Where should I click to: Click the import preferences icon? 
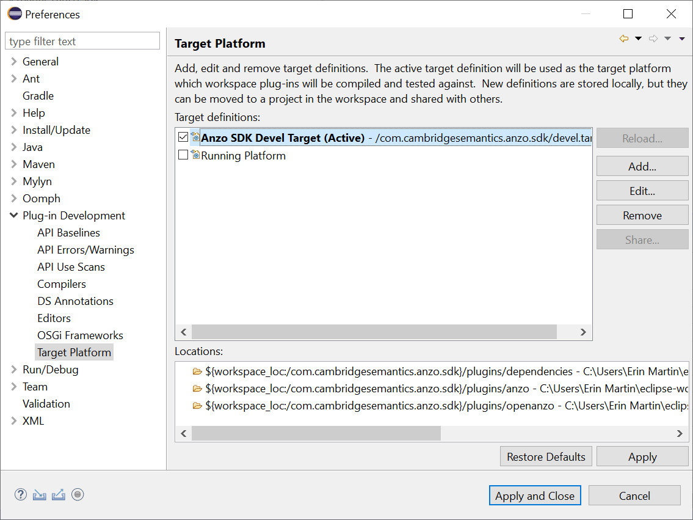[x=39, y=494]
